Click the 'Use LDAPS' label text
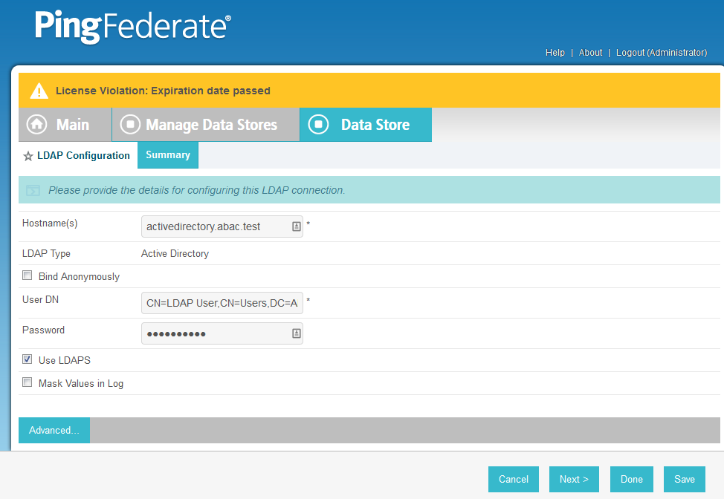This screenshot has width=724, height=499. [x=65, y=360]
